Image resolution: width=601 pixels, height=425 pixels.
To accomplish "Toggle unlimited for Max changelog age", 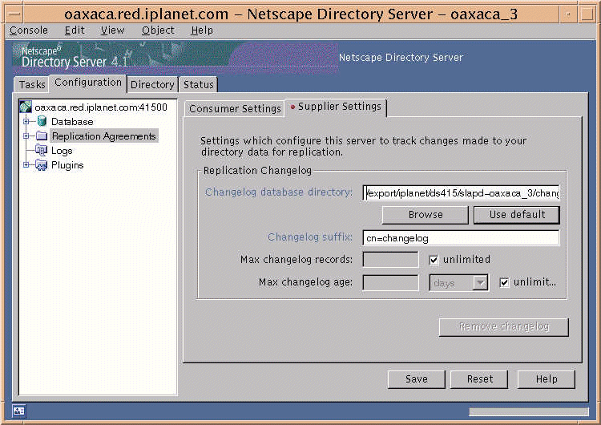I will [x=504, y=283].
